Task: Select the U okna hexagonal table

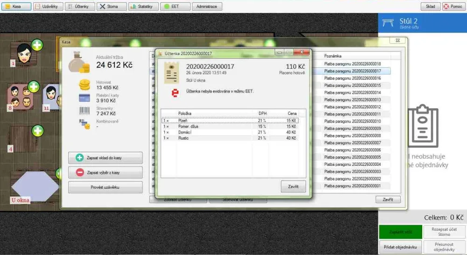Action: pos(35,186)
